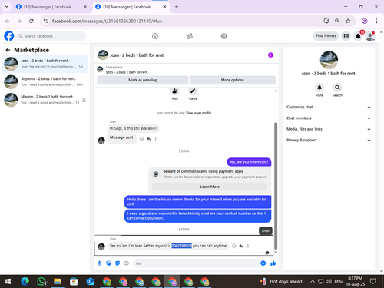
Task: Reply to Joan's cell number message
Action: click(x=241, y=246)
